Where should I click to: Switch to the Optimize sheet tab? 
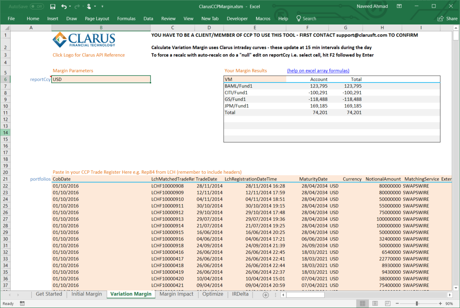coord(213,294)
